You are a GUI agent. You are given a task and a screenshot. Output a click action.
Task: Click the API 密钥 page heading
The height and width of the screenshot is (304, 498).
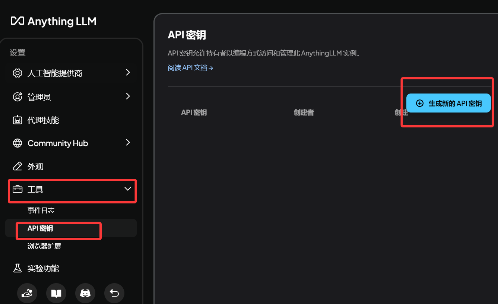point(187,35)
